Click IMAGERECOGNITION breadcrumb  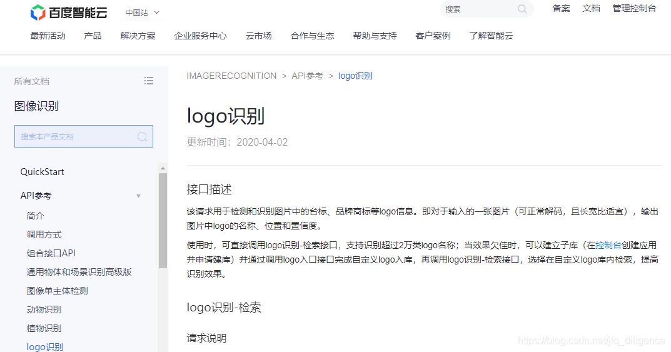[231, 76]
